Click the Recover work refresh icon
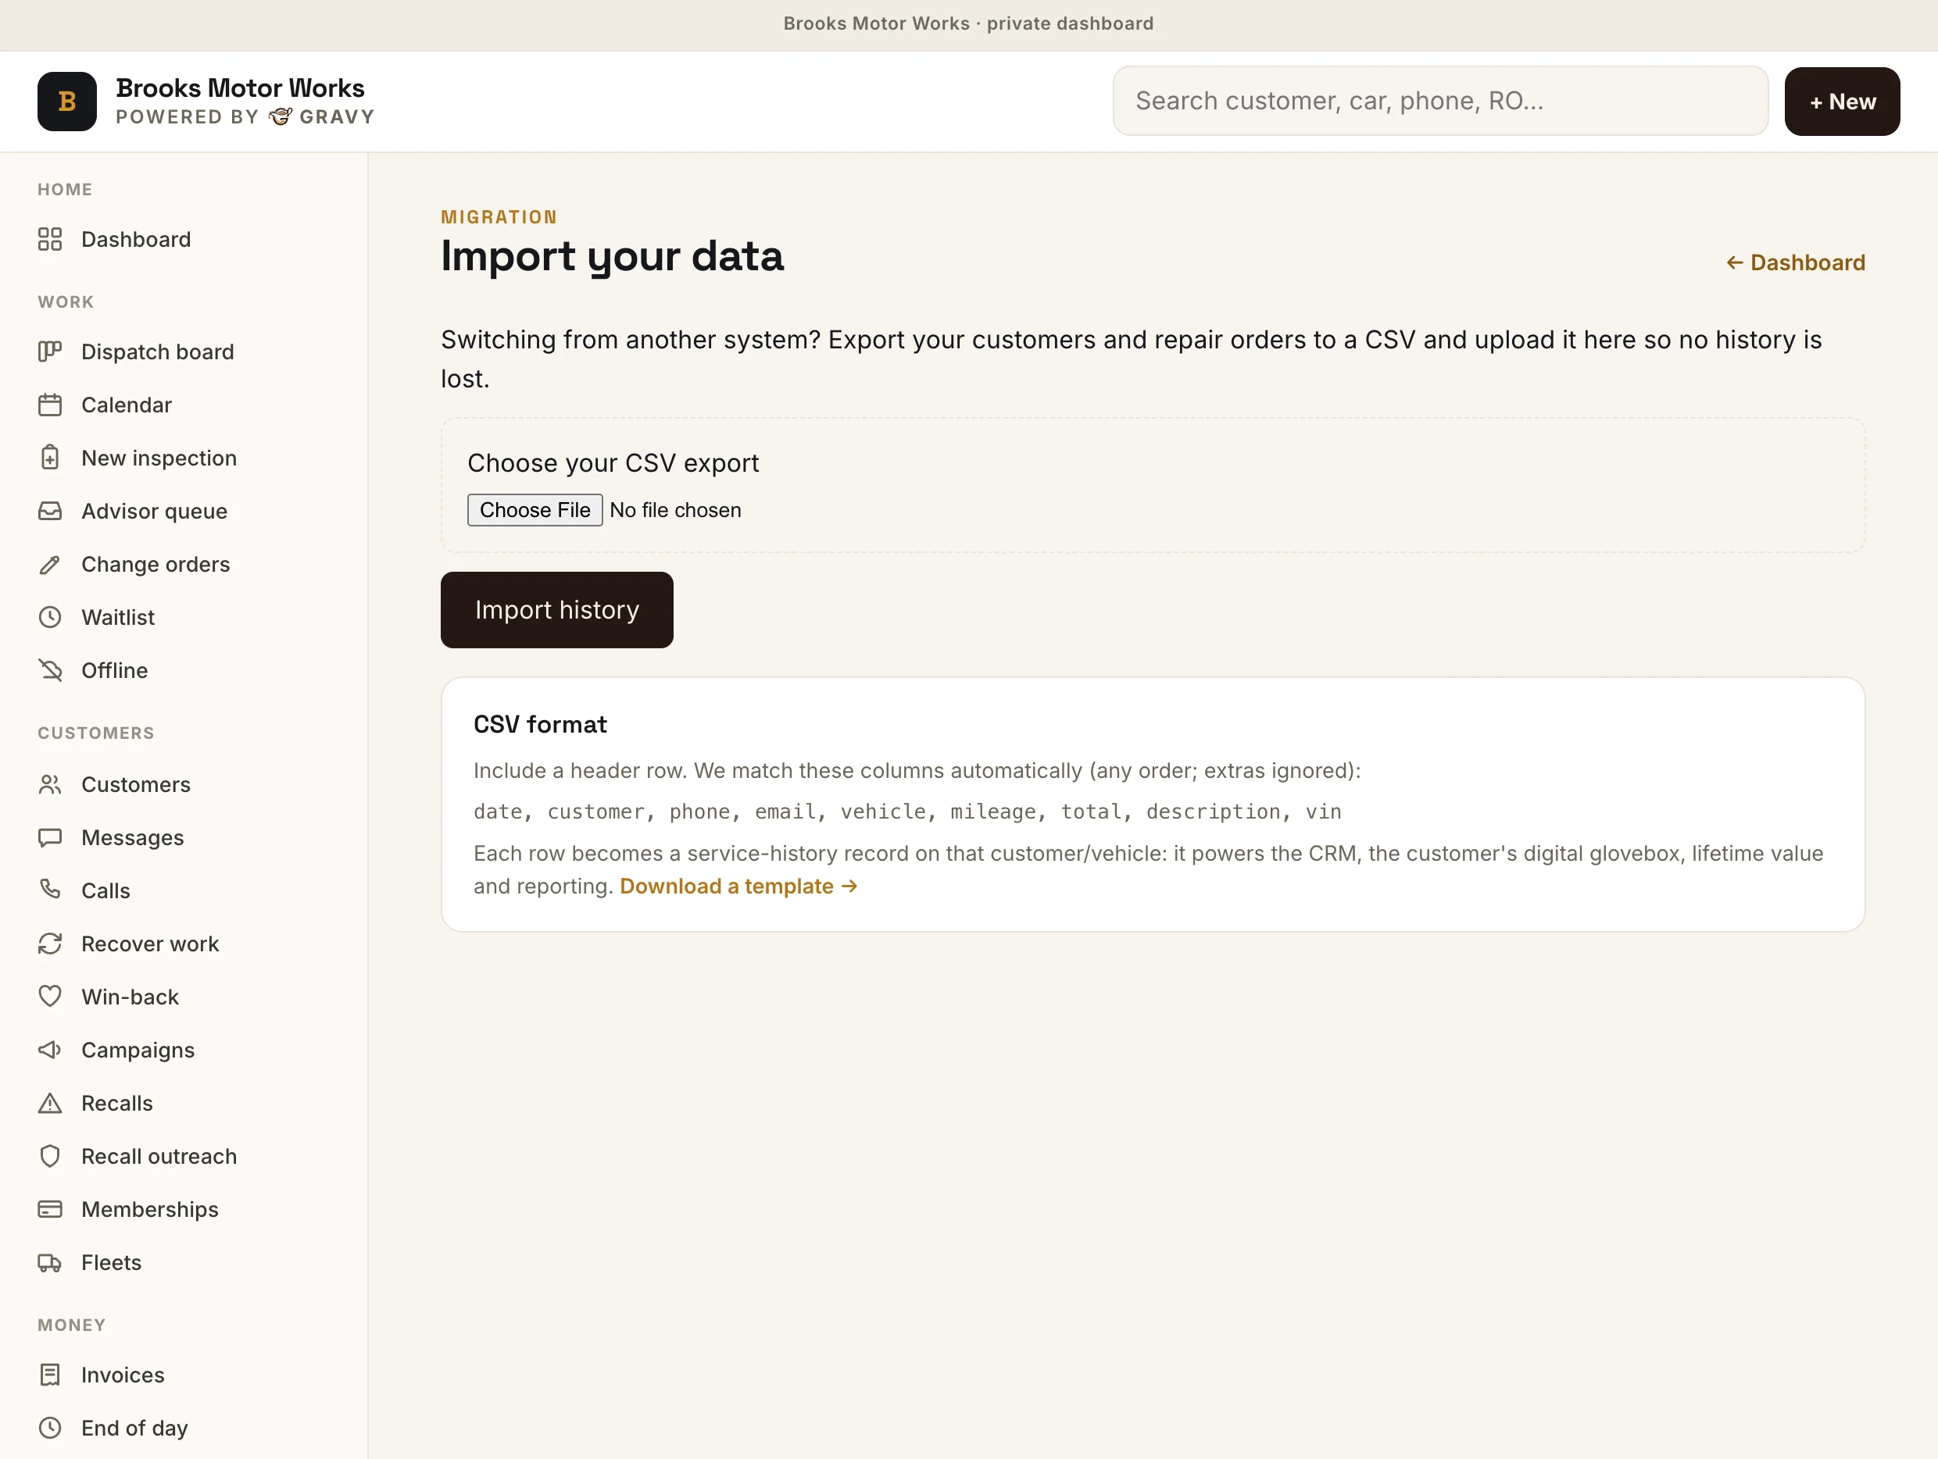 (50, 944)
